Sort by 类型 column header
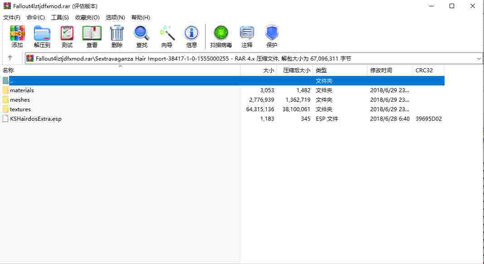The width and height of the screenshot is (484, 264). 340,70
